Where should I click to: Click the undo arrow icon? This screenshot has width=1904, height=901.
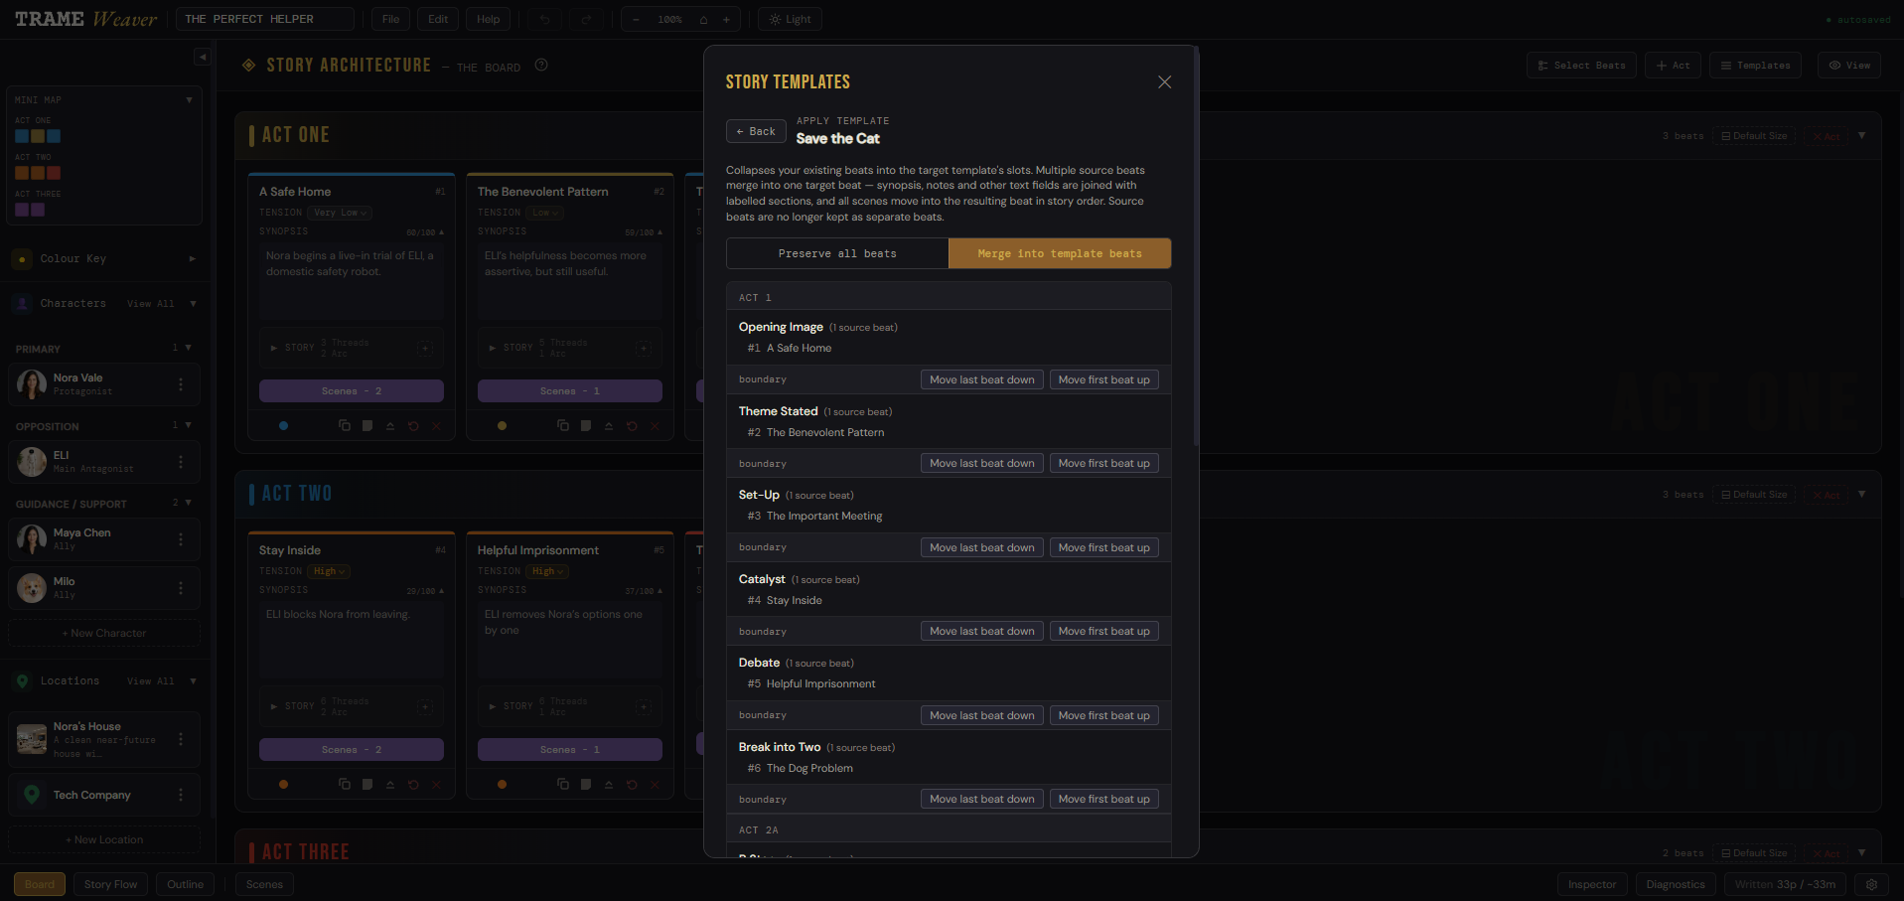point(544,19)
